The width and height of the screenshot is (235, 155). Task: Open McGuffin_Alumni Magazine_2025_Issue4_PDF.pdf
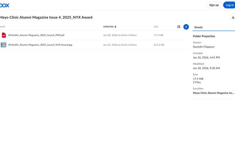pos(36,35)
